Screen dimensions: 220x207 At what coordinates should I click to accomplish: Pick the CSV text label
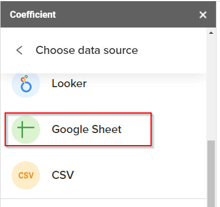[x=63, y=175]
